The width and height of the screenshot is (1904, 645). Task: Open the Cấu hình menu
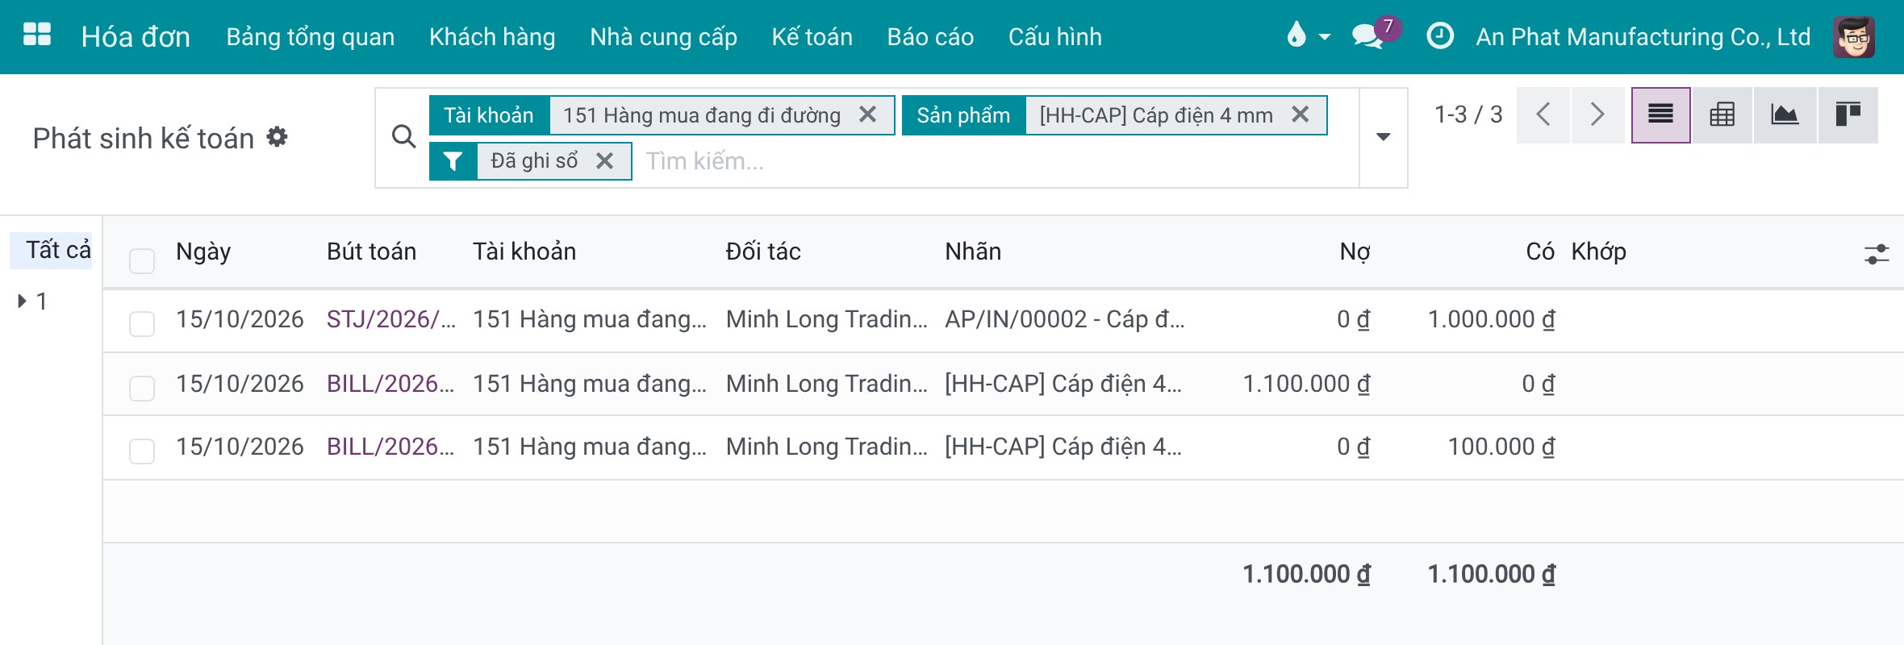[1054, 37]
